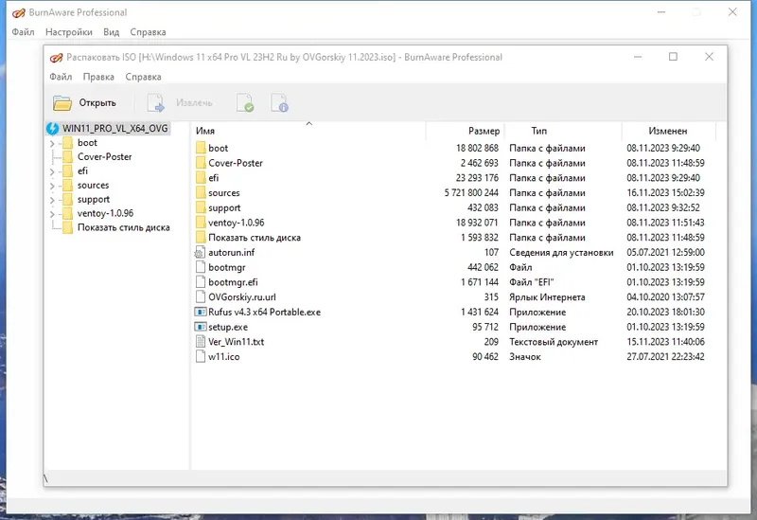
Task: Click the Open folder toolbar icon
Action: click(62, 103)
